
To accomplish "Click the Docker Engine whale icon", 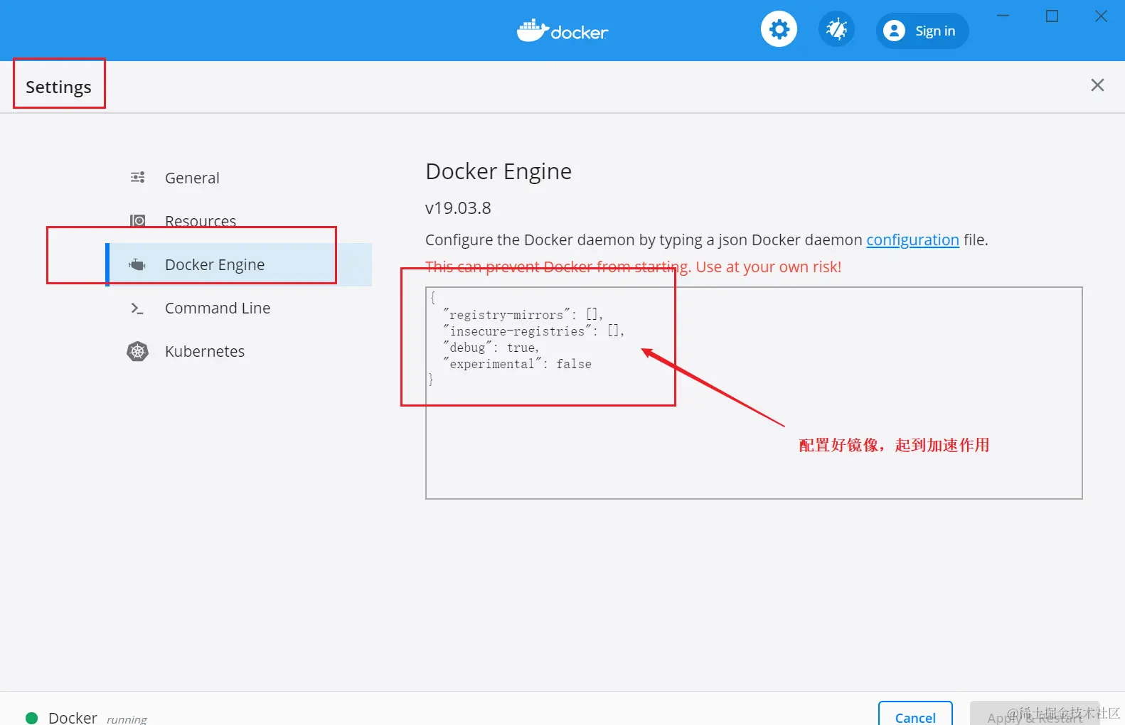I will pos(137,264).
